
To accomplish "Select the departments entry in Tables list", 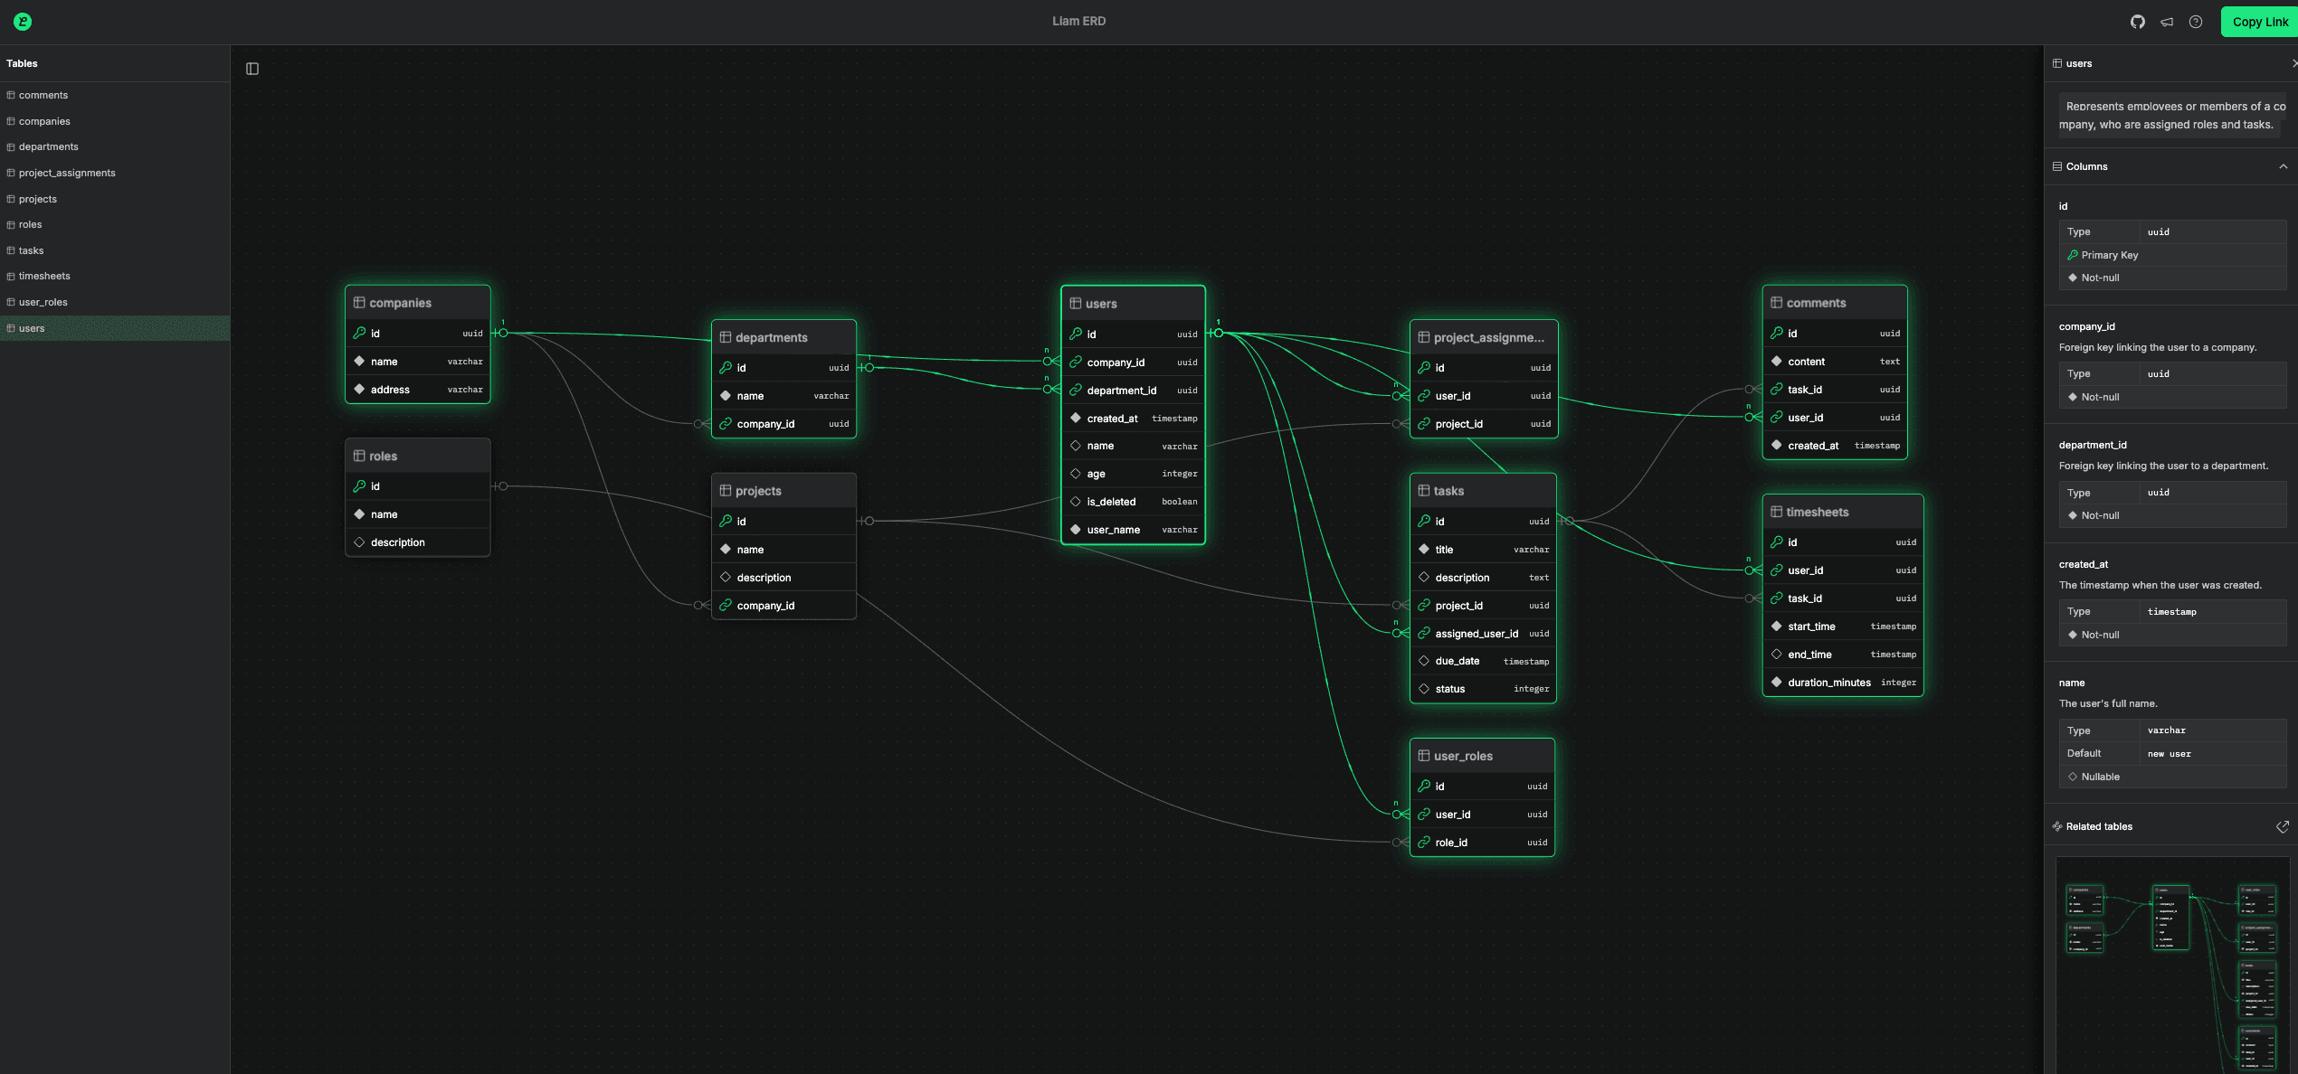I will [x=48, y=146].
